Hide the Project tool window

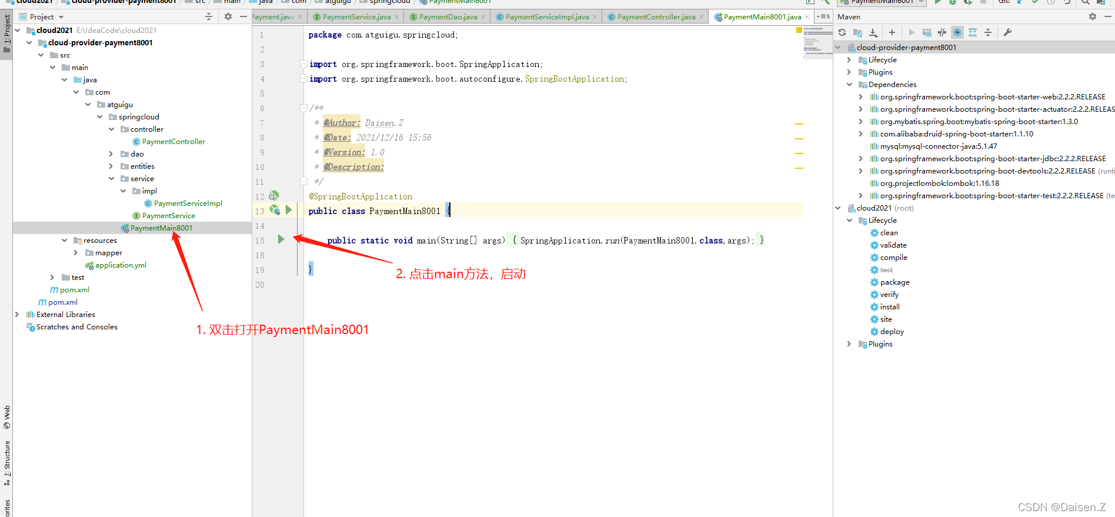243,16
